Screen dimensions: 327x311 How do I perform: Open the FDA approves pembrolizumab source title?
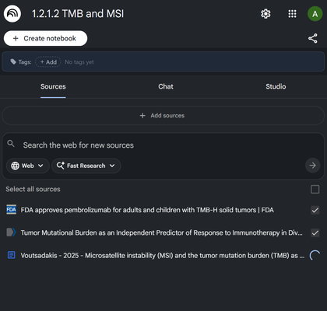147,210
